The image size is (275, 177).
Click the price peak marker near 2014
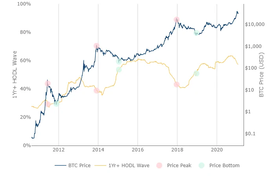[x=97, y=46]
